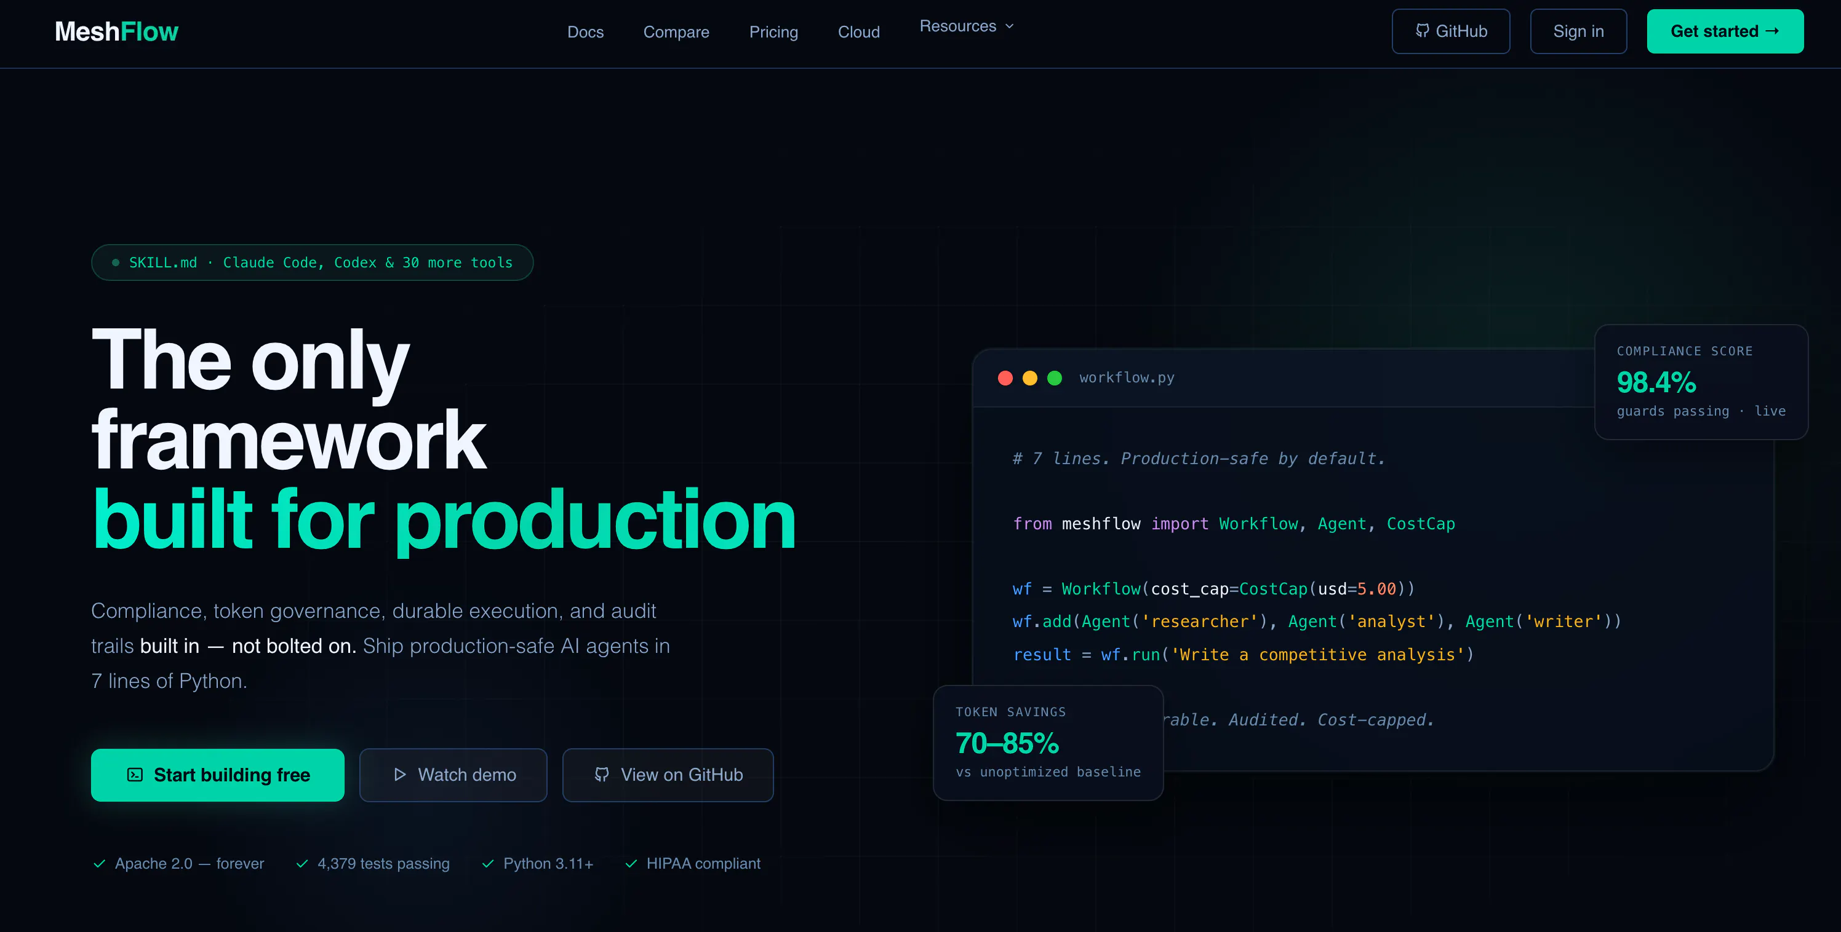This screenshot has height=932, width=1841.
Task: Click the checkmark beside 4,379 tests passing
Action: coord(302,864)
